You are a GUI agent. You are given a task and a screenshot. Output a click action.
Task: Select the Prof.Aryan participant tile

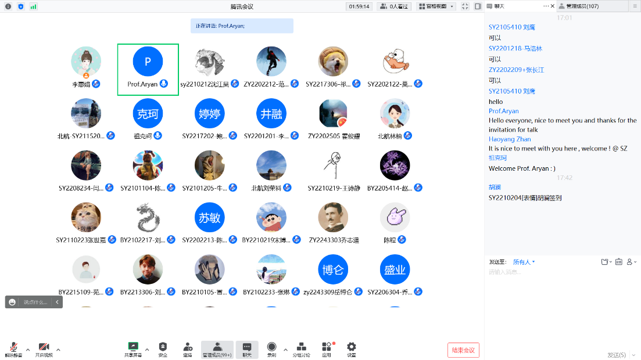coord(148,69)
